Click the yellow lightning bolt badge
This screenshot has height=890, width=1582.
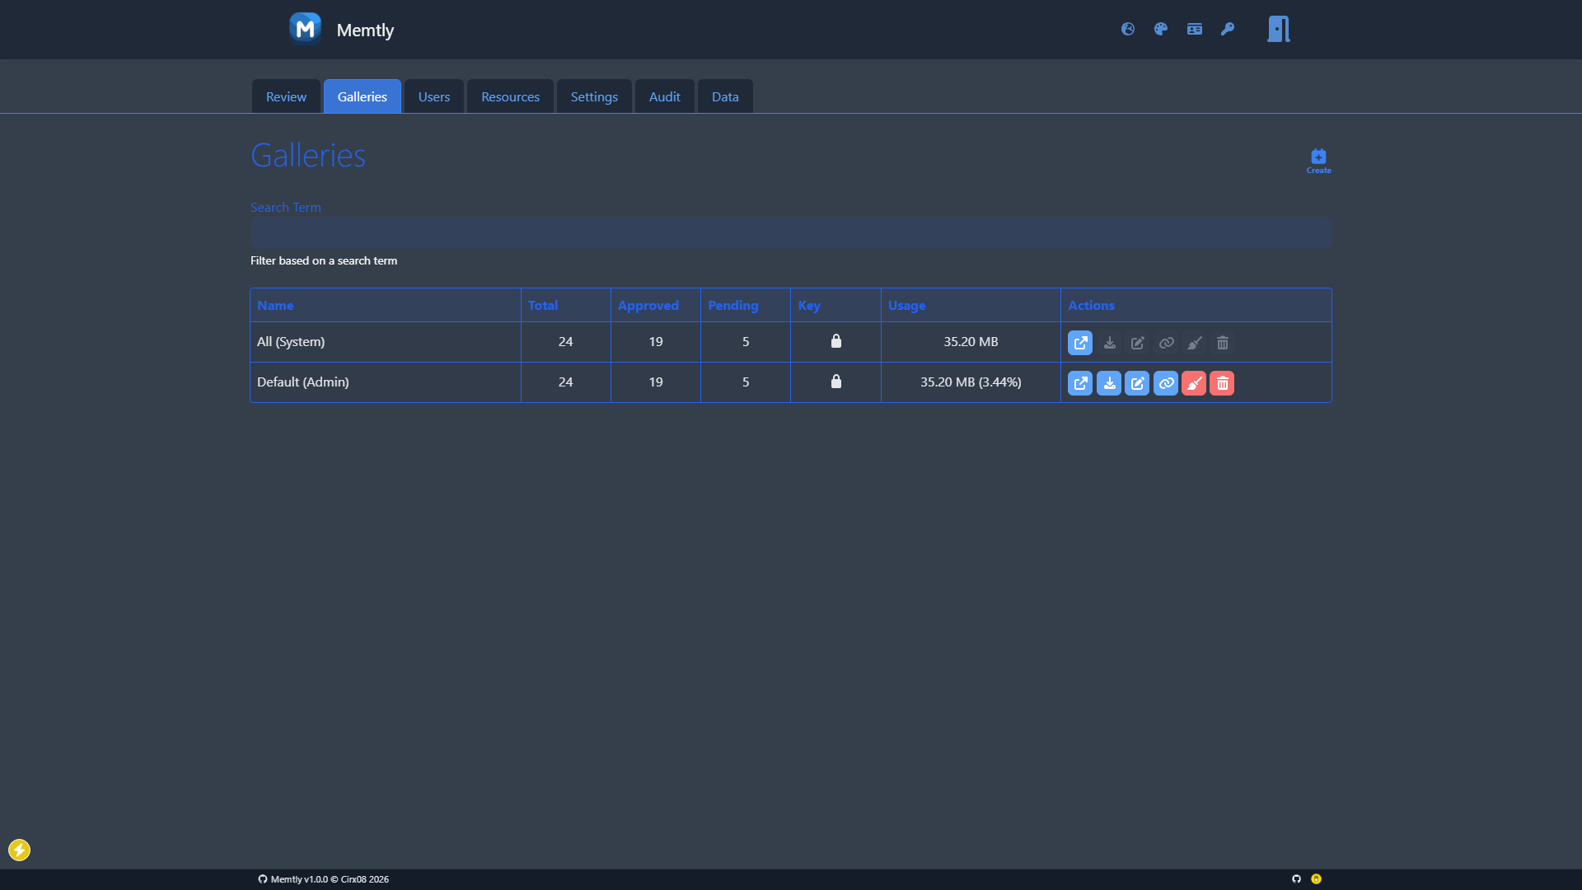(x=19, y=850)
